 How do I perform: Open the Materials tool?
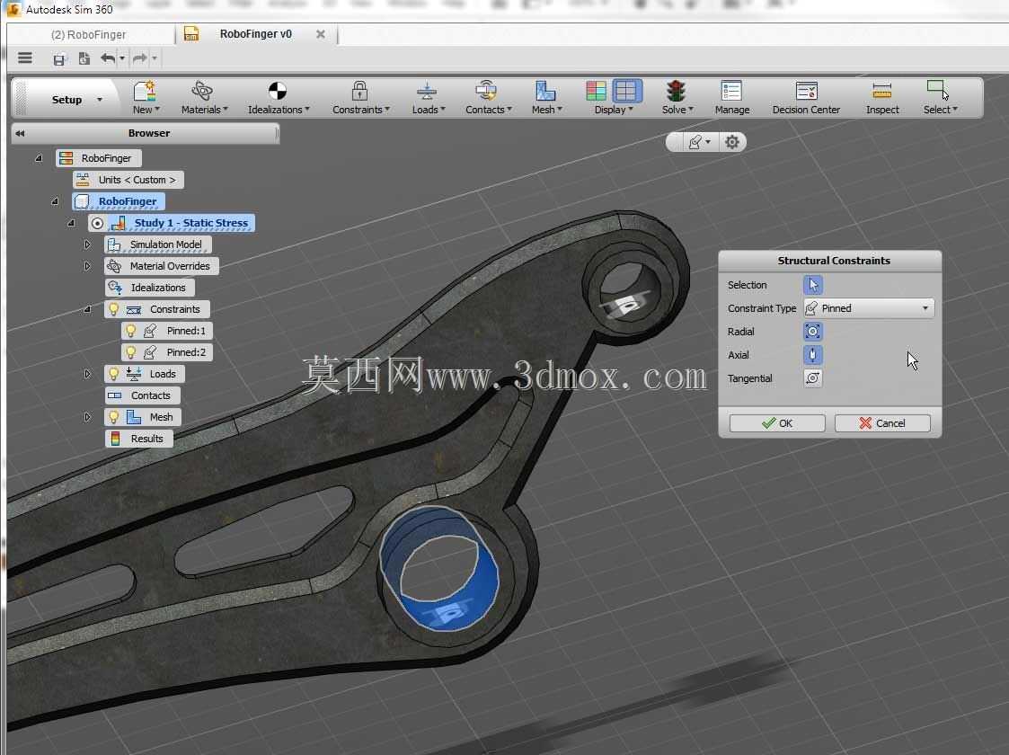tap(204, 98)
